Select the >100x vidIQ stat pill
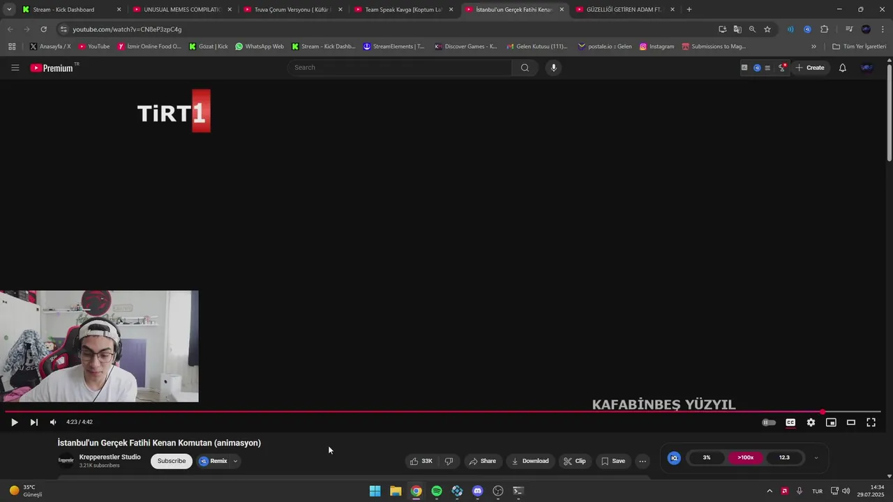This screenshot has height=502, width=893. 745,458
